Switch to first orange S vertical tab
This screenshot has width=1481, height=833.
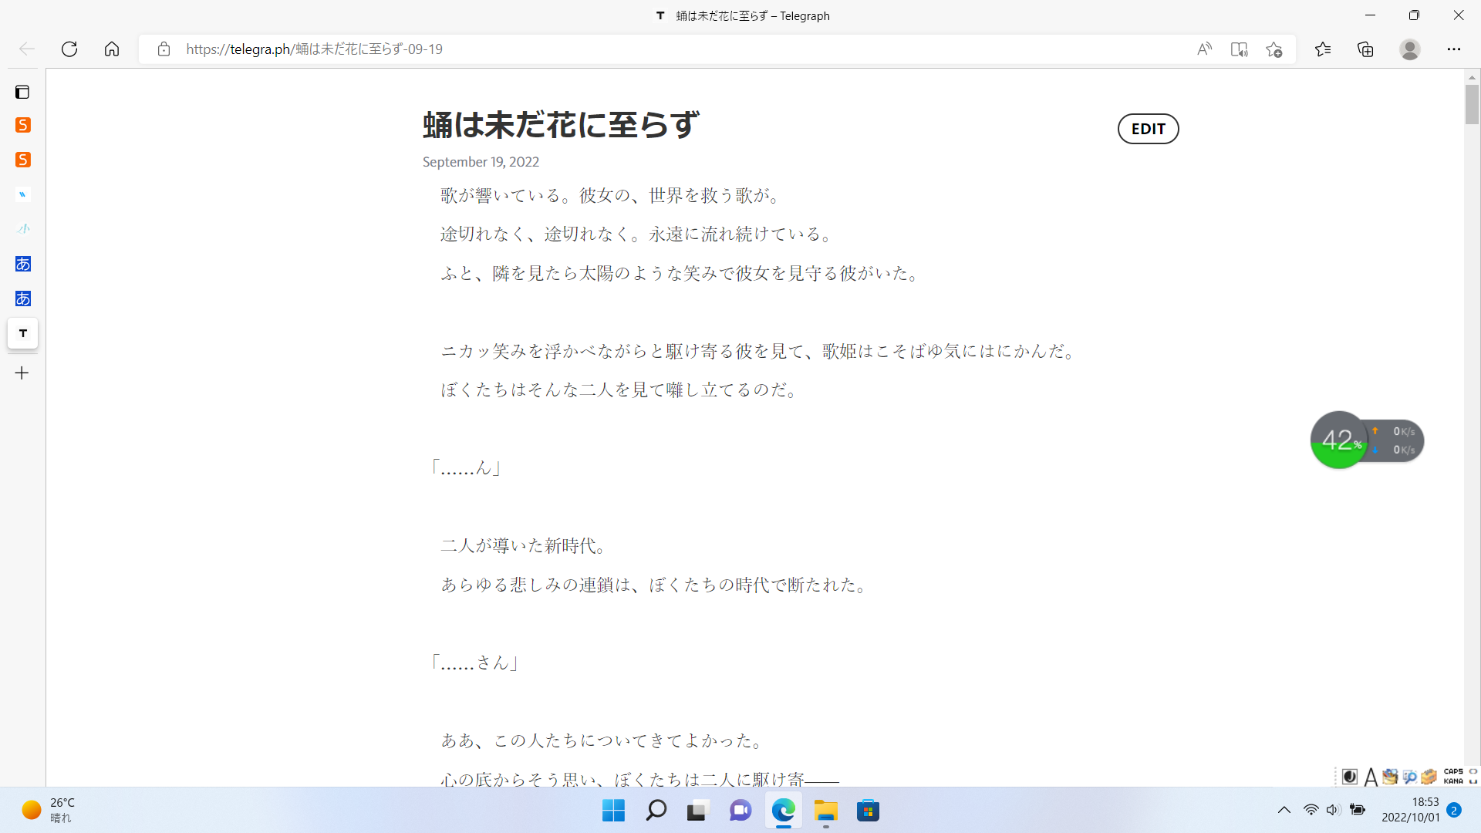[23, 125]
